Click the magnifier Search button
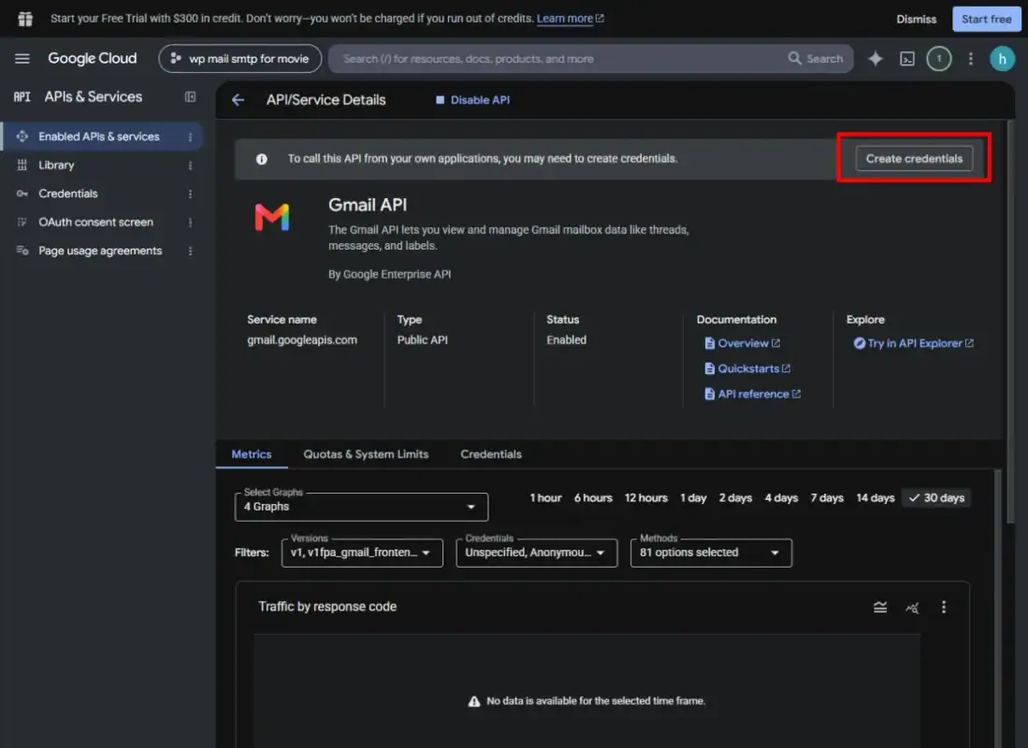Viewport: 1028px width, 748px height. (x=816, y=59)
